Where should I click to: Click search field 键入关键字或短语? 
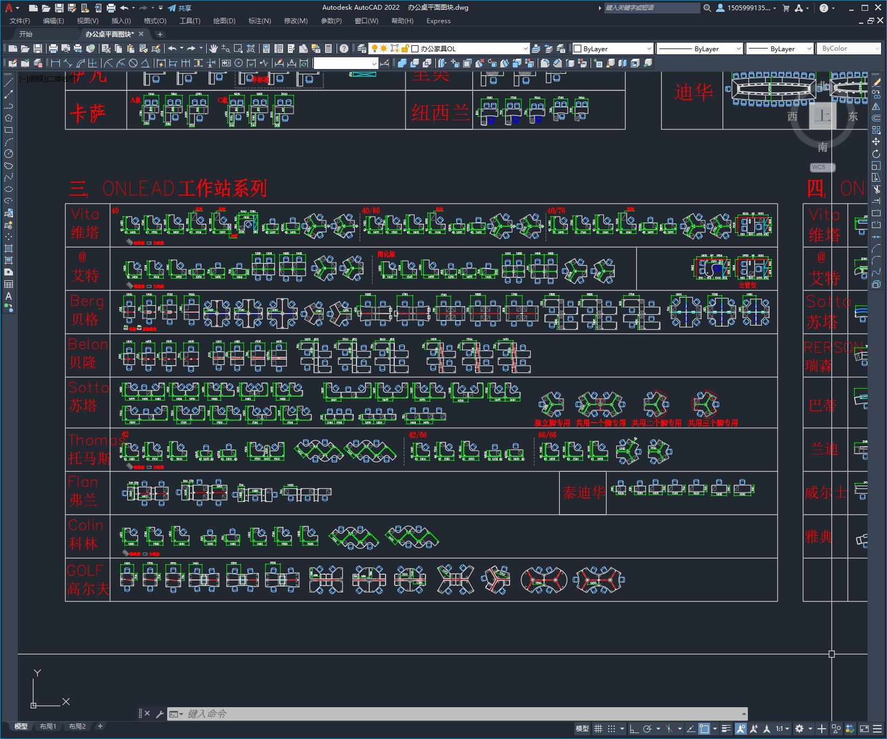coord(651,8)
